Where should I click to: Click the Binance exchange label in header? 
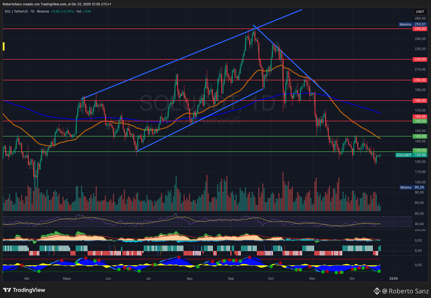coord(43,11)
